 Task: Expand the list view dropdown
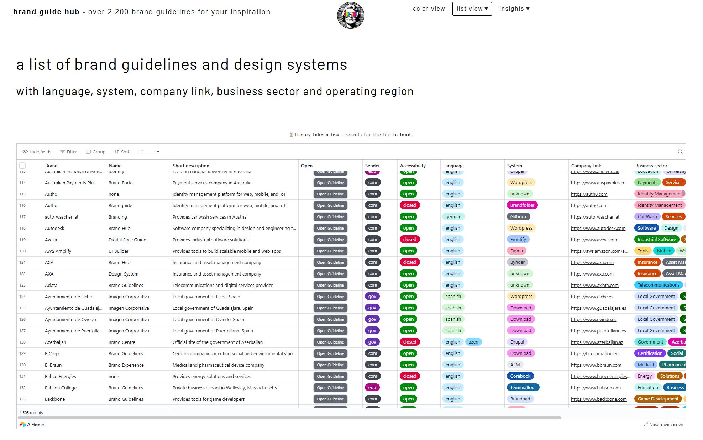coord(472,9)
